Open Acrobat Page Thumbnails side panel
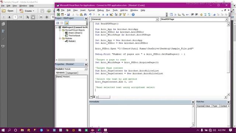This screenshot has height=133, width=236. point(3,24)
